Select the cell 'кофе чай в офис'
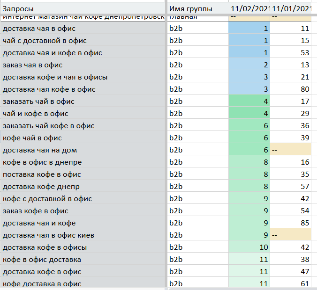Viewport: 317px width, 290px height. [83, 138]
